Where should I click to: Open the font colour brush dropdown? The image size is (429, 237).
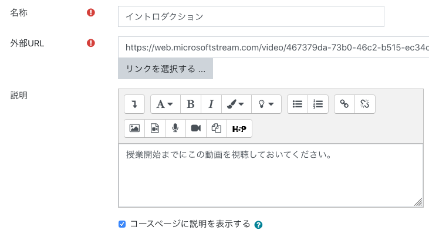coord(237,104)
